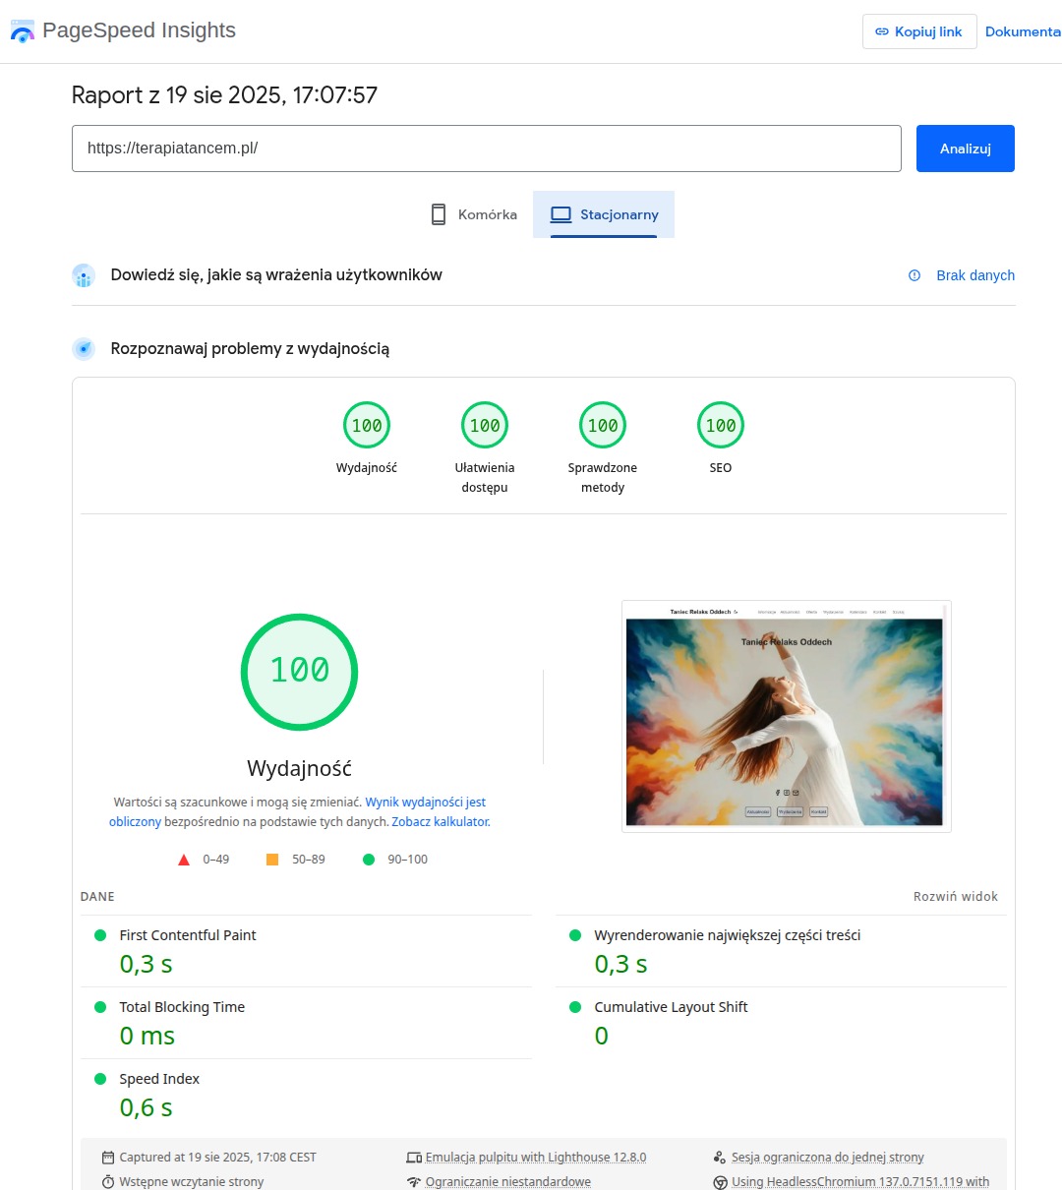Click the Kopiuj link button
The image size is (1062, 1190).
tap(918, 31)
